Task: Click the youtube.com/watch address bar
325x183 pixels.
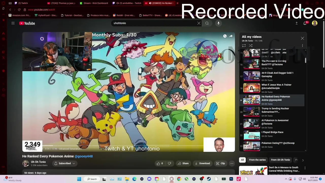Action: tap(41, 10)
